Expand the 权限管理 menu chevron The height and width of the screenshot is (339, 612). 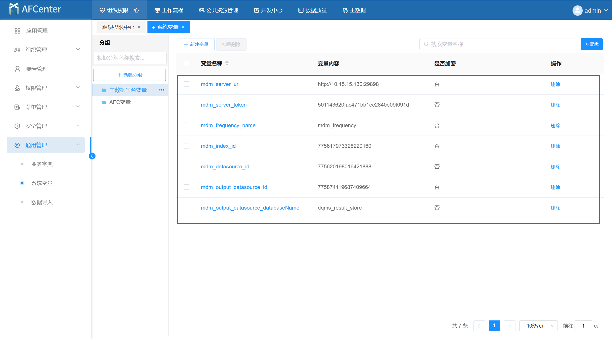pos(78,87)
